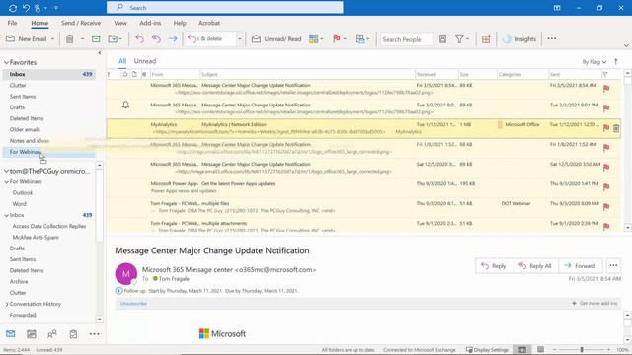Click the Categorize colored squares icon
This screenshot has height=355, width=632.
pos(314,39)
